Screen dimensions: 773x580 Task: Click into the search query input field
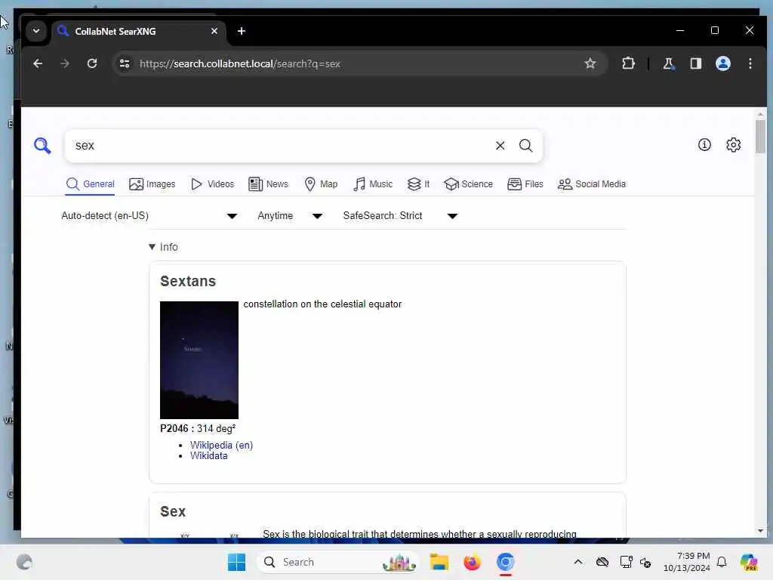281,146
